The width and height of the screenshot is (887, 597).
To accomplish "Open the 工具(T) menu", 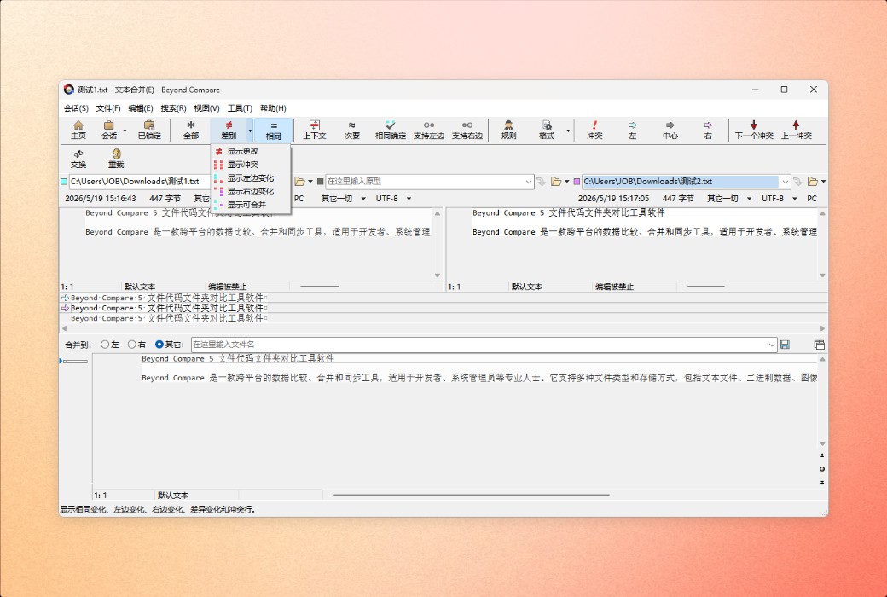I will tap(240, 108).
